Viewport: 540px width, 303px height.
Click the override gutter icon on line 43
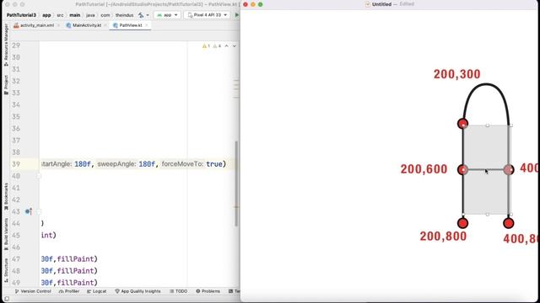(x=29, y=211)
